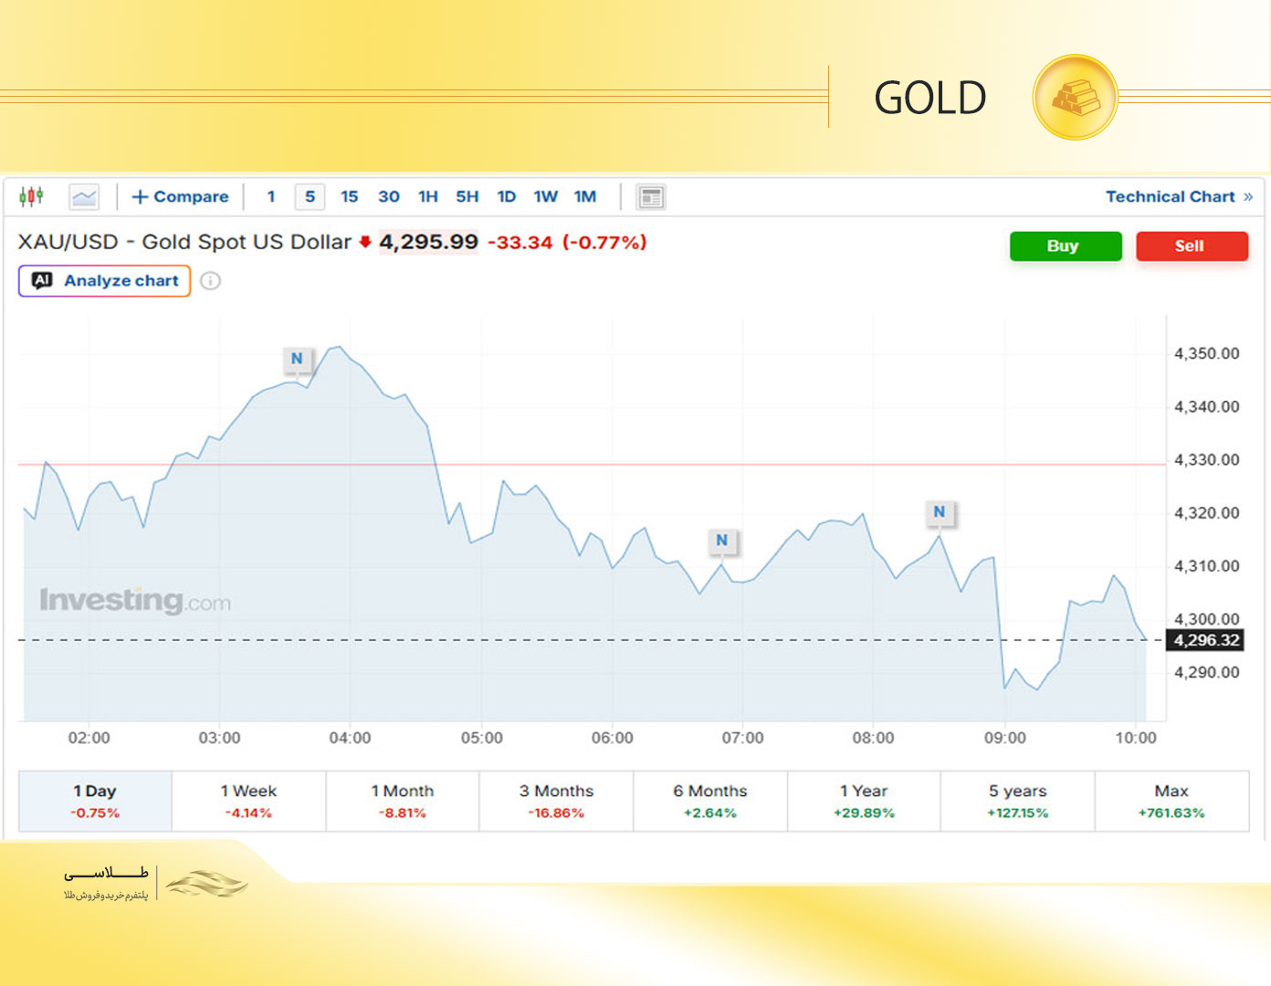The width and height of the screenshot is (1271, 986).
Task: Click the XAU/USD - Gold Spot US Dollar title
Action: (184, 242)
